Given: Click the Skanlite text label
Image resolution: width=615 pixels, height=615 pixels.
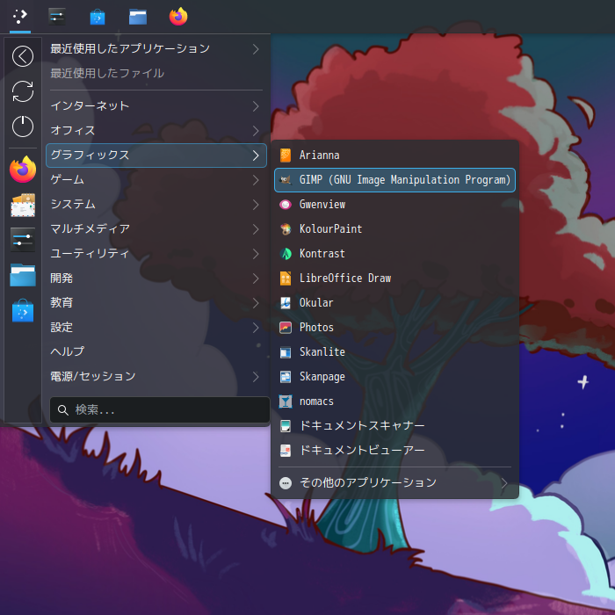Looking at the screenshot, I should tap(322, 352).
